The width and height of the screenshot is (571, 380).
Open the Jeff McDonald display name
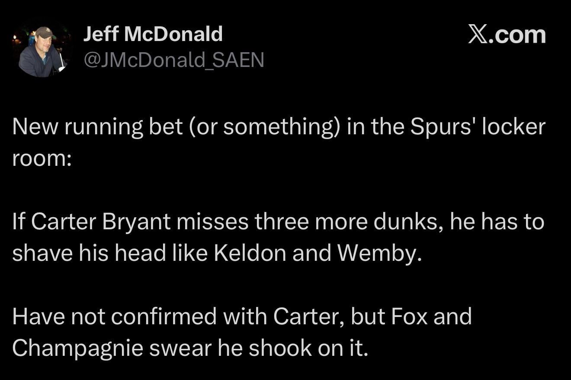(153, 34)
